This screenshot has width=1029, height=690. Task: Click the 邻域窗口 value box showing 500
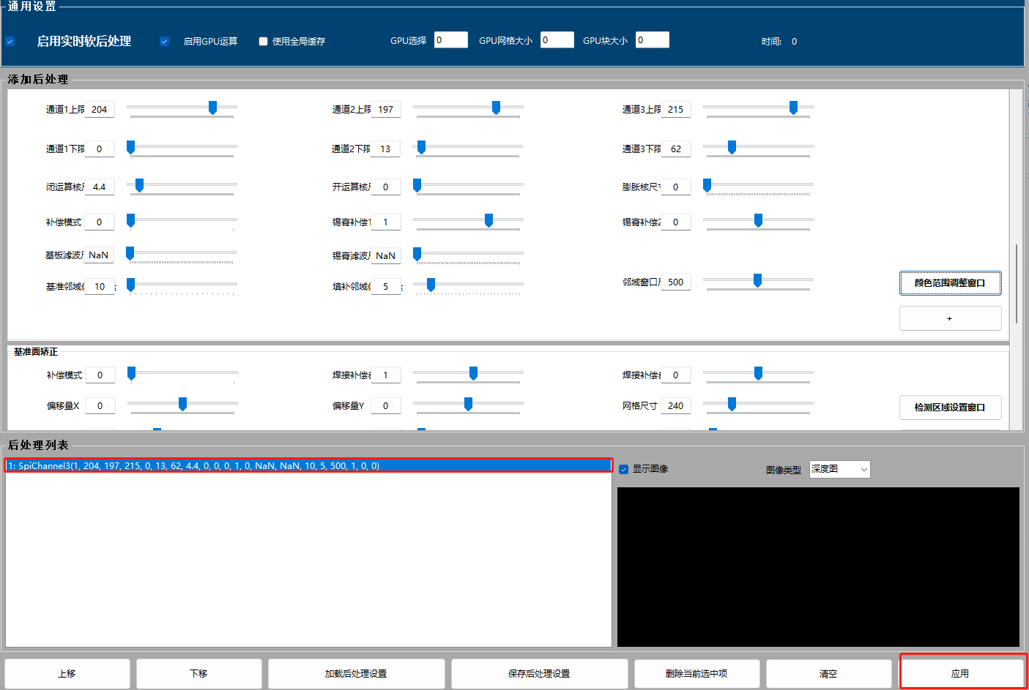676,282
